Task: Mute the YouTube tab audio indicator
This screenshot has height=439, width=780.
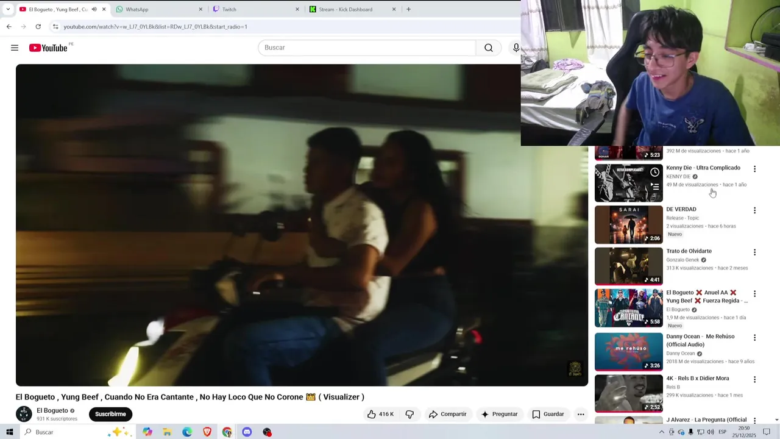Action: (x=94, y=9)
